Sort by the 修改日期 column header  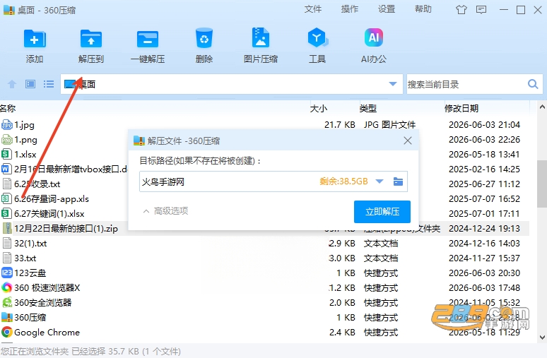pos(461,109)
